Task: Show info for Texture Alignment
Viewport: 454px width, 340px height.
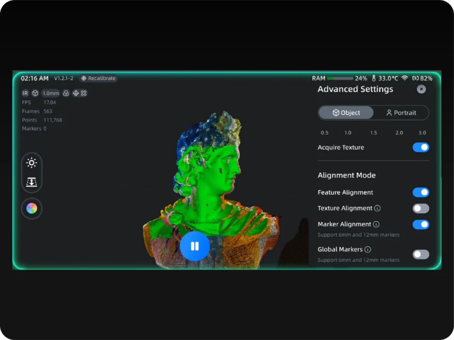Action: [x=377, y=208]
